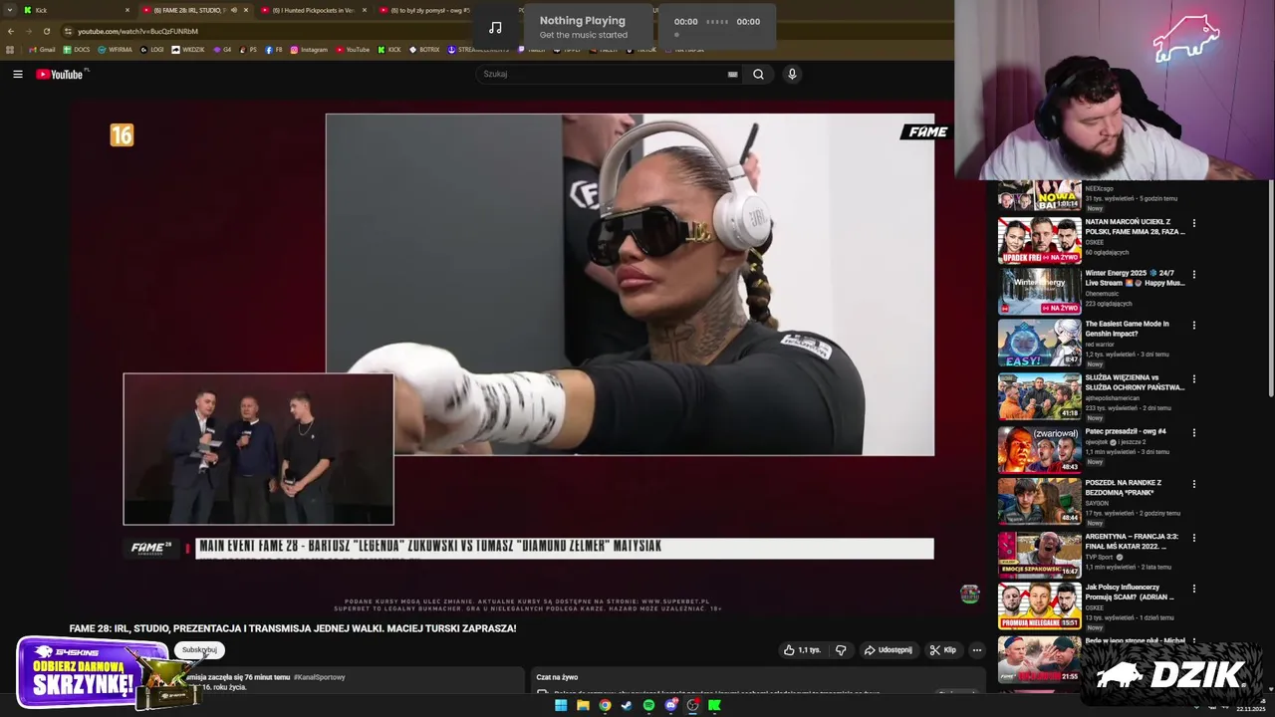
Task: Open 'The Easiest Game Mode In Genshin Impact?' title
Action: 1128,329
